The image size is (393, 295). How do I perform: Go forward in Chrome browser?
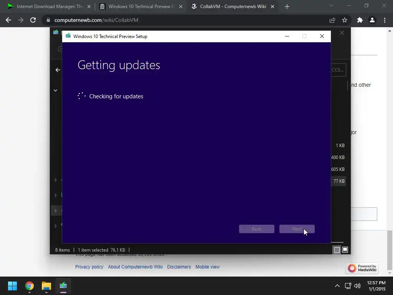coord(21,20)
